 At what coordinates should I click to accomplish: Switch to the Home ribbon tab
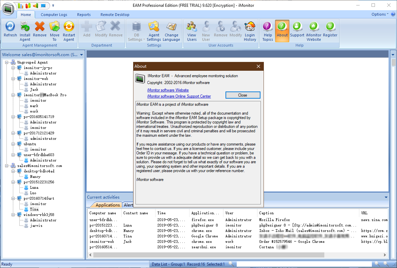(x=26, y=15)
